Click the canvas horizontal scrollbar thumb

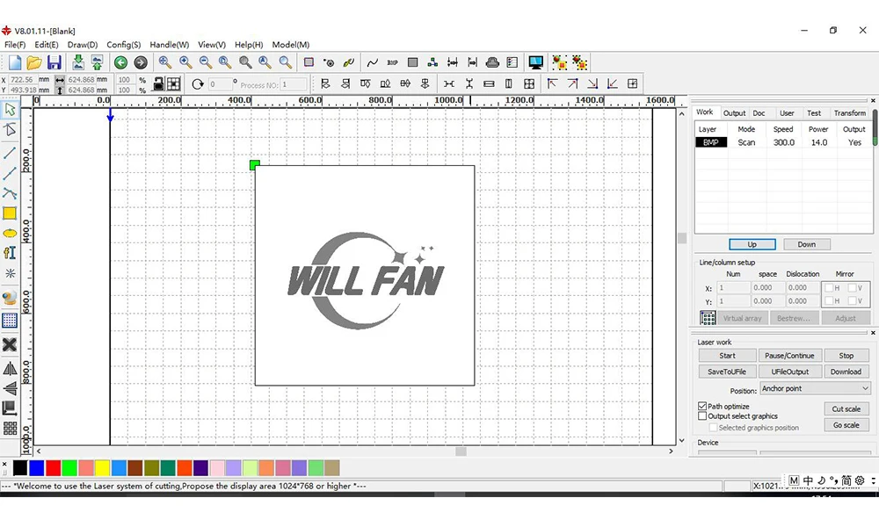click(x=461, y=451)
